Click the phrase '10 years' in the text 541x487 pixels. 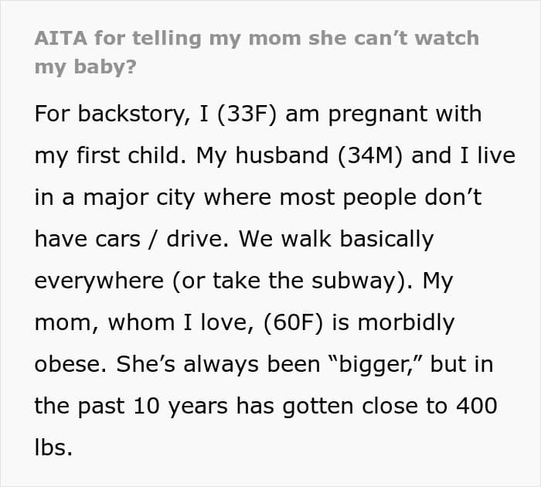point(180,407)
